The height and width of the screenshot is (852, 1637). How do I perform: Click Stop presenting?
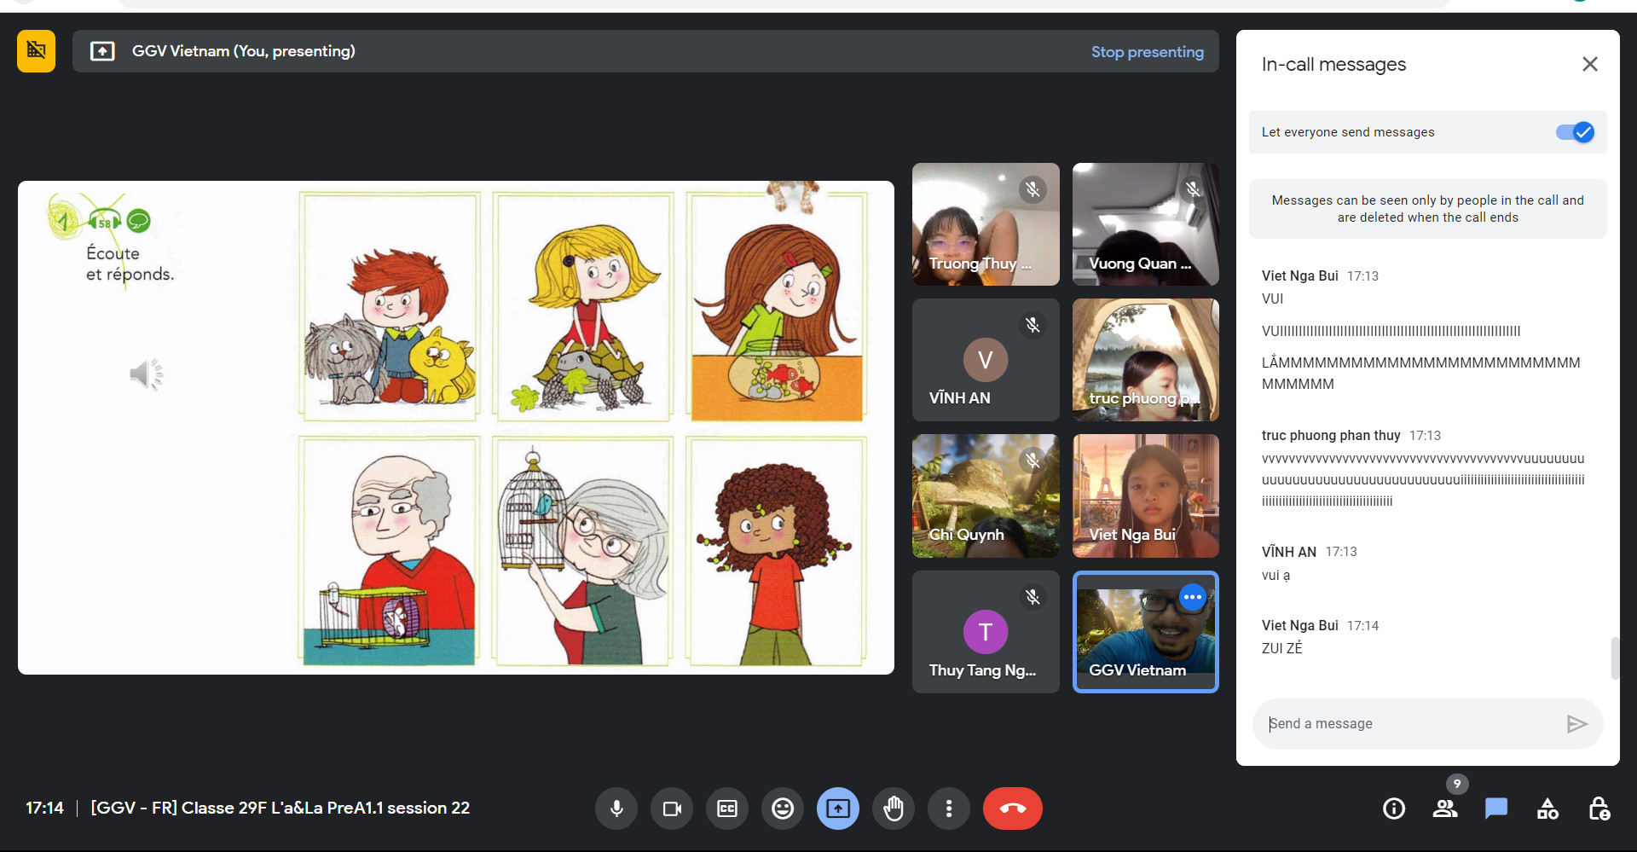click(1147, 52)
